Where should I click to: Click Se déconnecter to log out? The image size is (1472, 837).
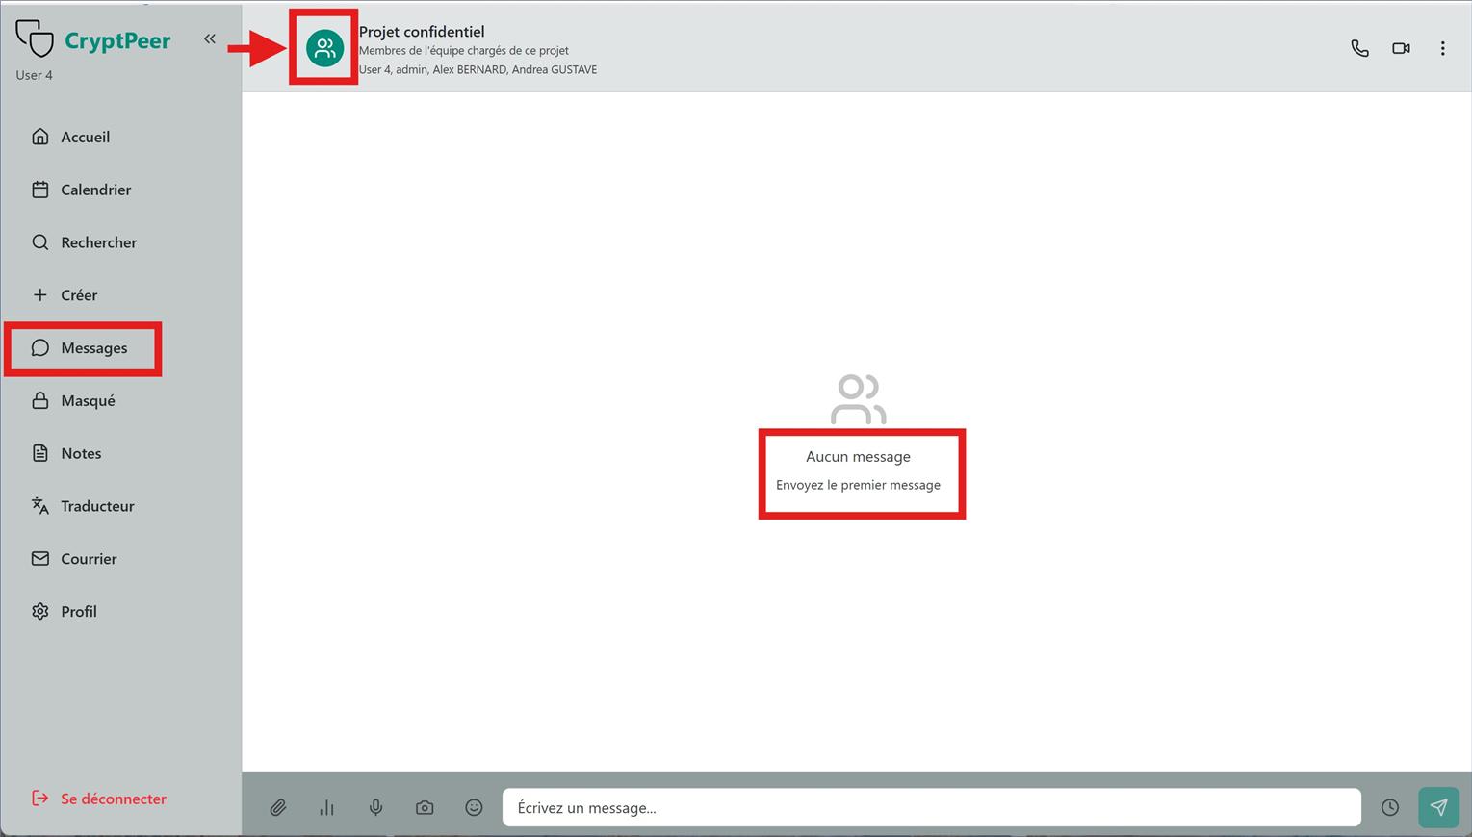(x=113, y=799)
